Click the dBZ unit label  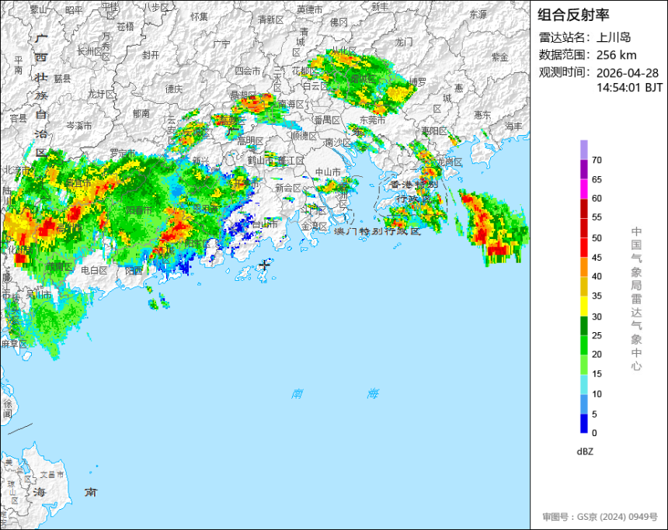pyautogui.click(x=585, y=452)
